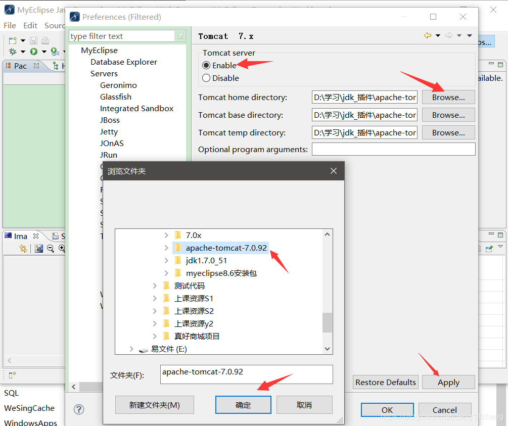508x426 pixels.
Task: Focus the 文件夹(F) name field
Action: (246, 374)
